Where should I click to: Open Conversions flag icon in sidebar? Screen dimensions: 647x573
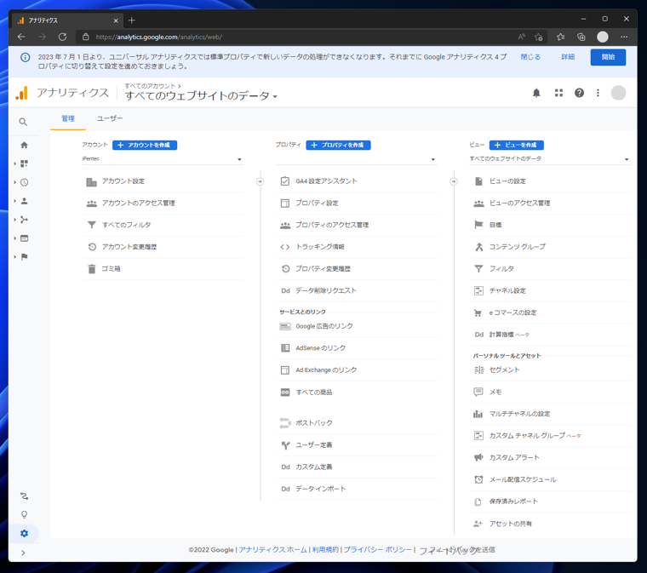tap(25, 257)
